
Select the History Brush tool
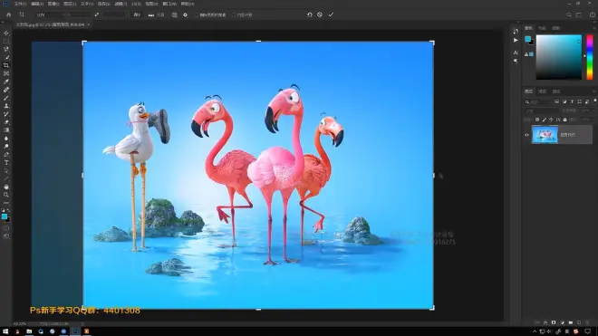point(6,114)
